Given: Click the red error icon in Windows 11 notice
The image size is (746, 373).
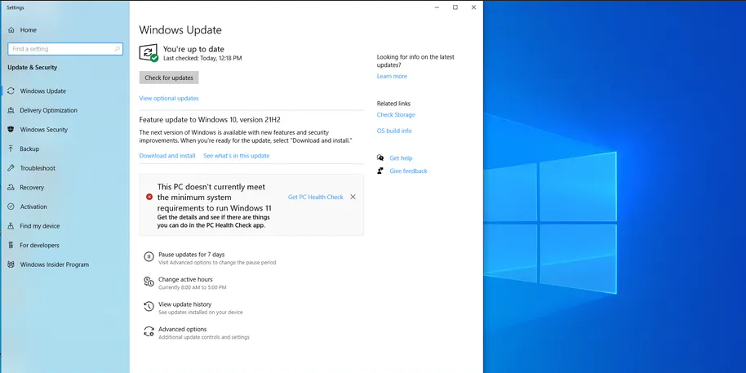Looking at the screenshot, I should (x=149, y=197).
